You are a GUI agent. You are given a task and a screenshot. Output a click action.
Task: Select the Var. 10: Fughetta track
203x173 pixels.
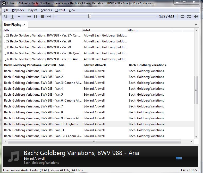click(x=41, y=124)
